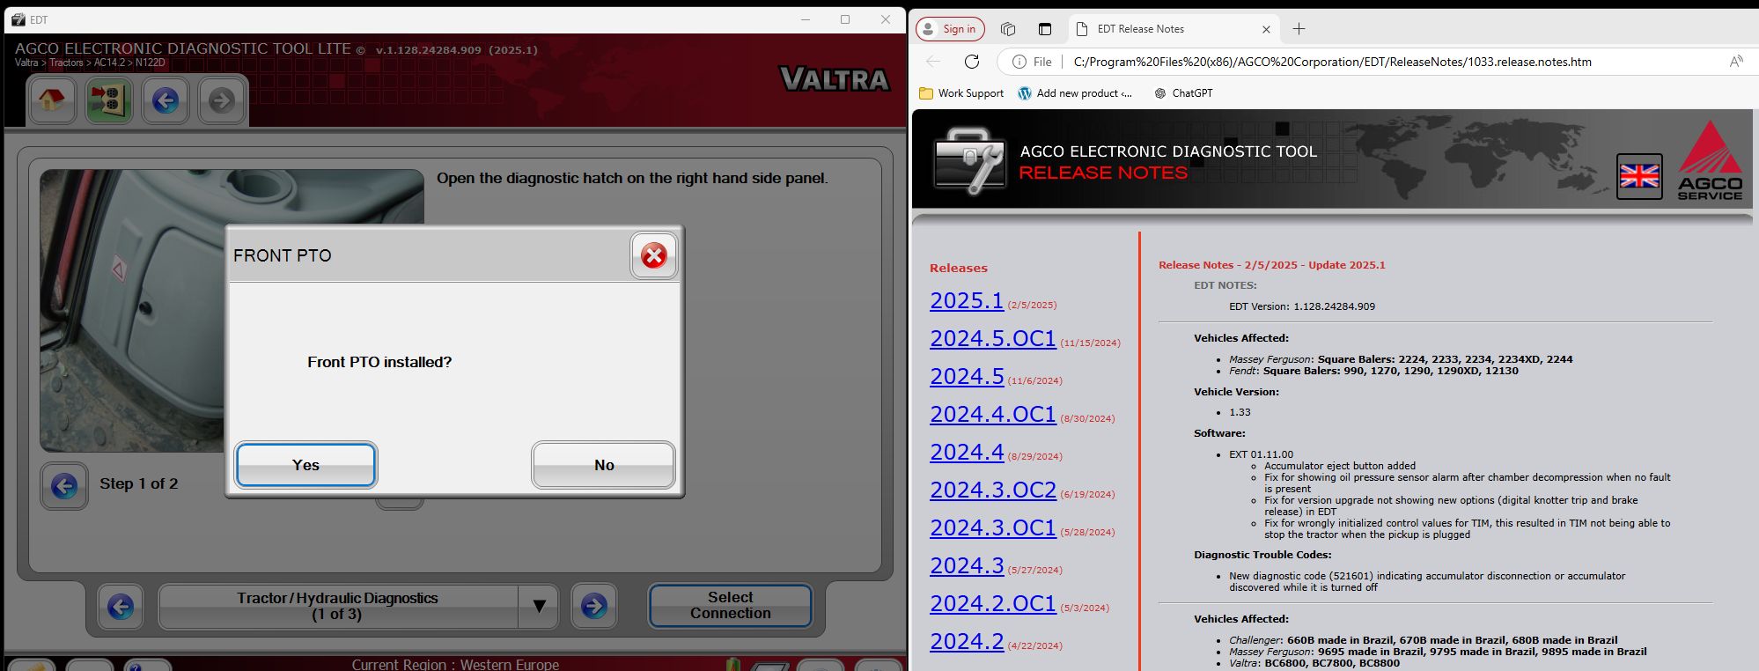The image size is (1759, 671).
Task: Open the ChatGPT bookmark
Action: 1183,93
